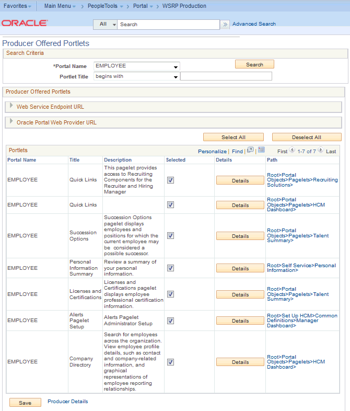Open the All search category dropdown
The width and height of the screenshot is (350, 411).
(105, 25)
